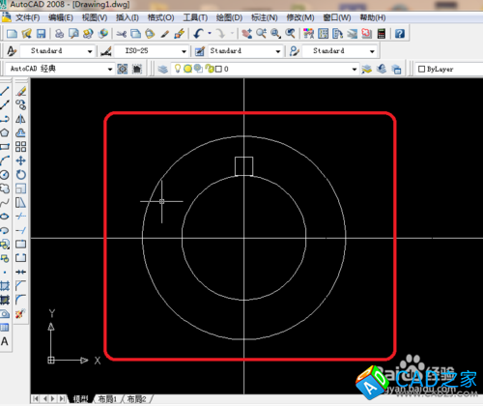
Task: Open the 窗口(W) menu
Action: pos(337,17)
